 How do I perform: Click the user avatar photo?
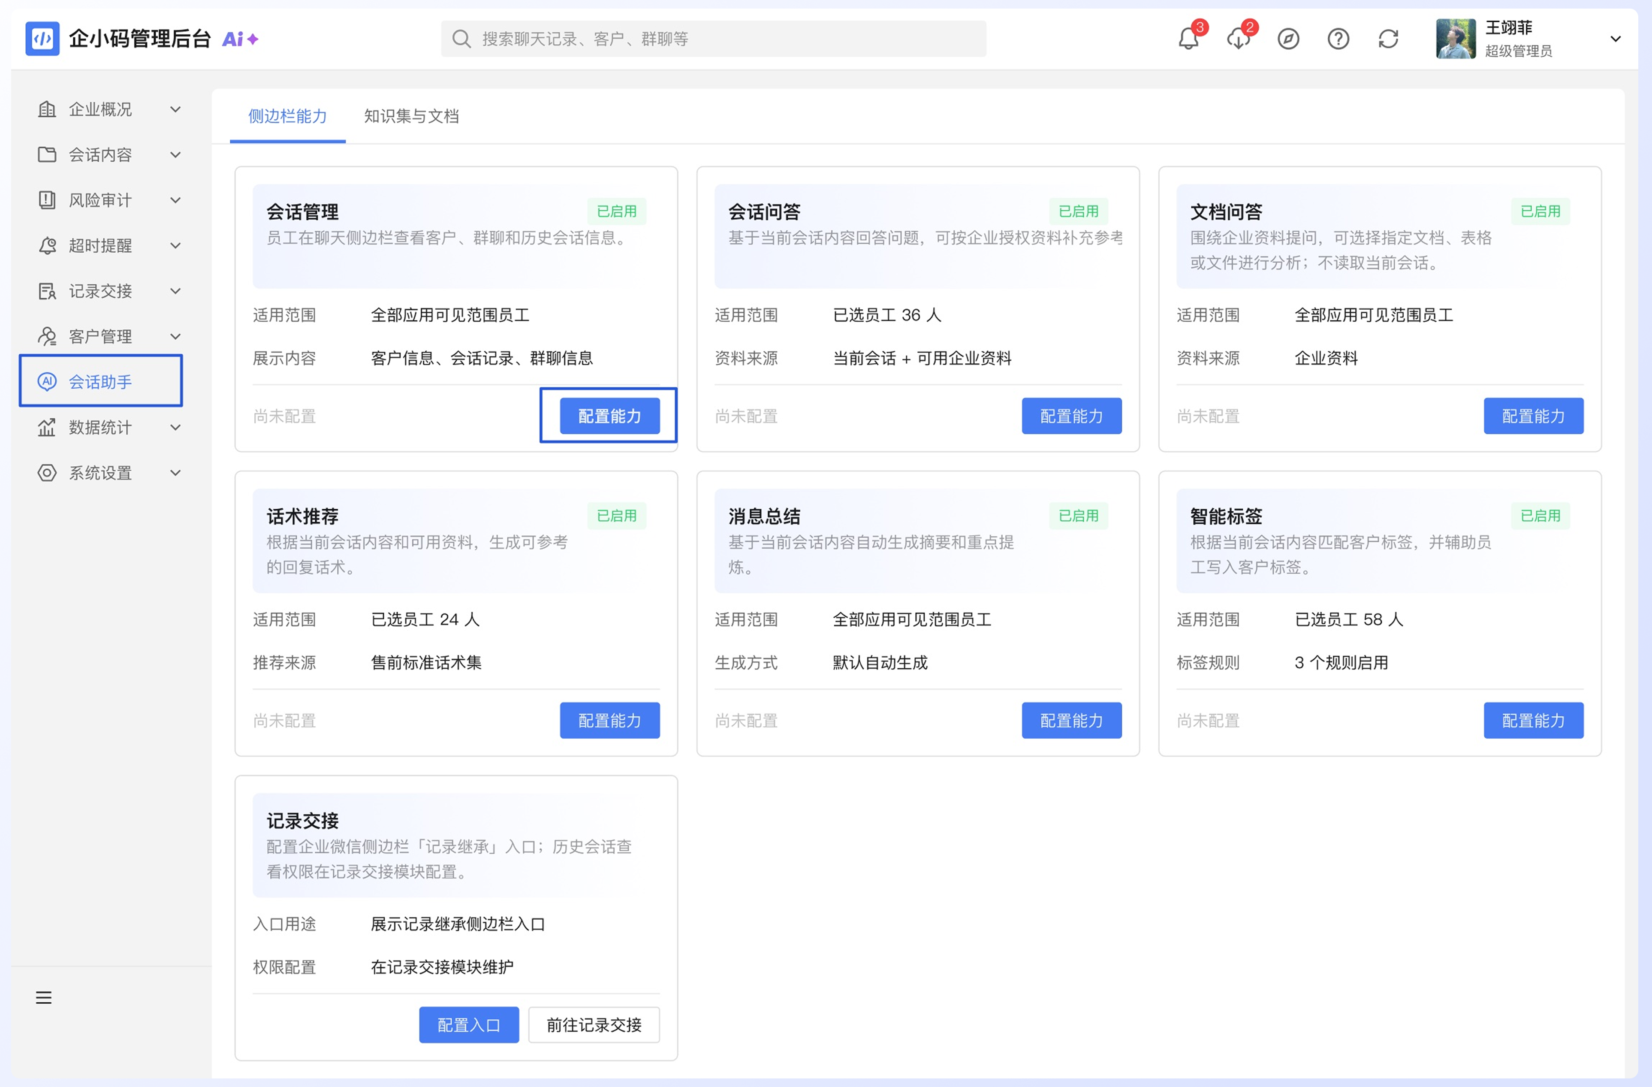tap(1456, 39)
